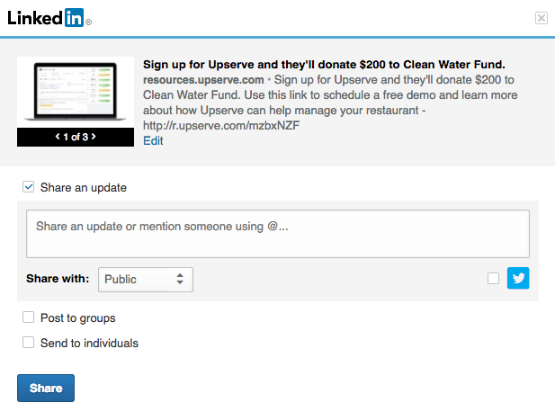555x420 pixels.
Task: Click the Edit link under the description
Action: 153,140
